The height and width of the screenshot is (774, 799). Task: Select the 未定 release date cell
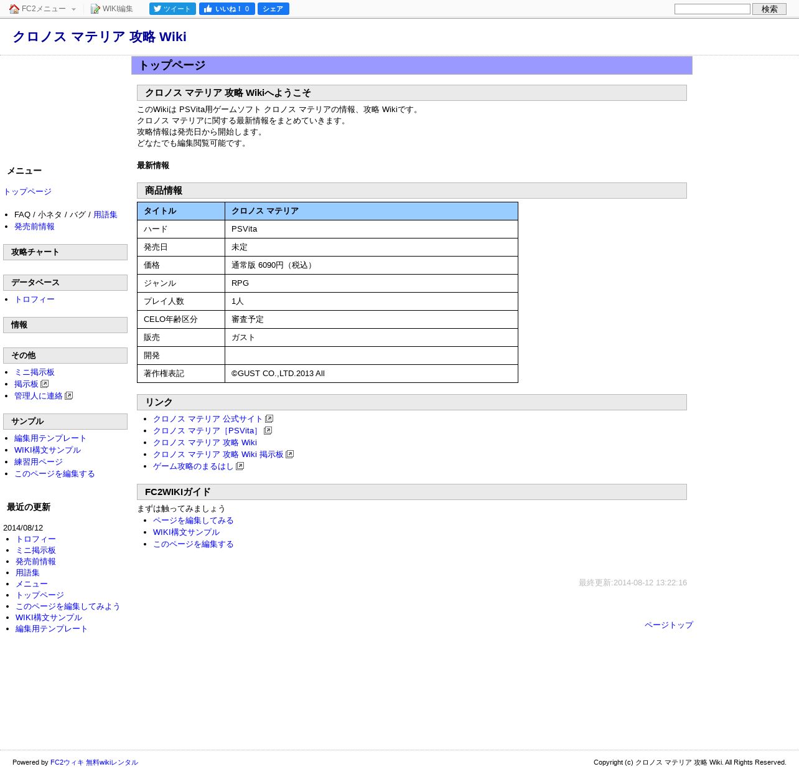(371, 247)
